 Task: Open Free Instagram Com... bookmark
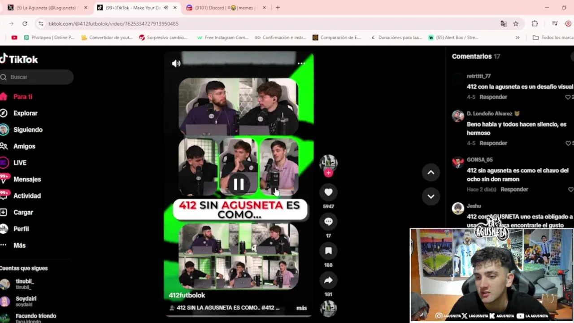(222, 38)
